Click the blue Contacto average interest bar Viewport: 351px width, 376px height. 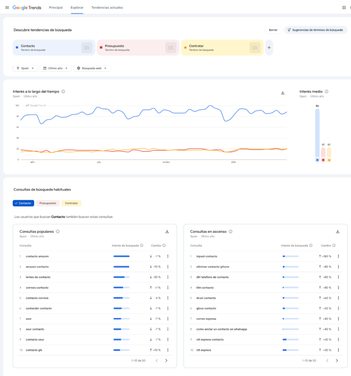[x=317, y=133]
